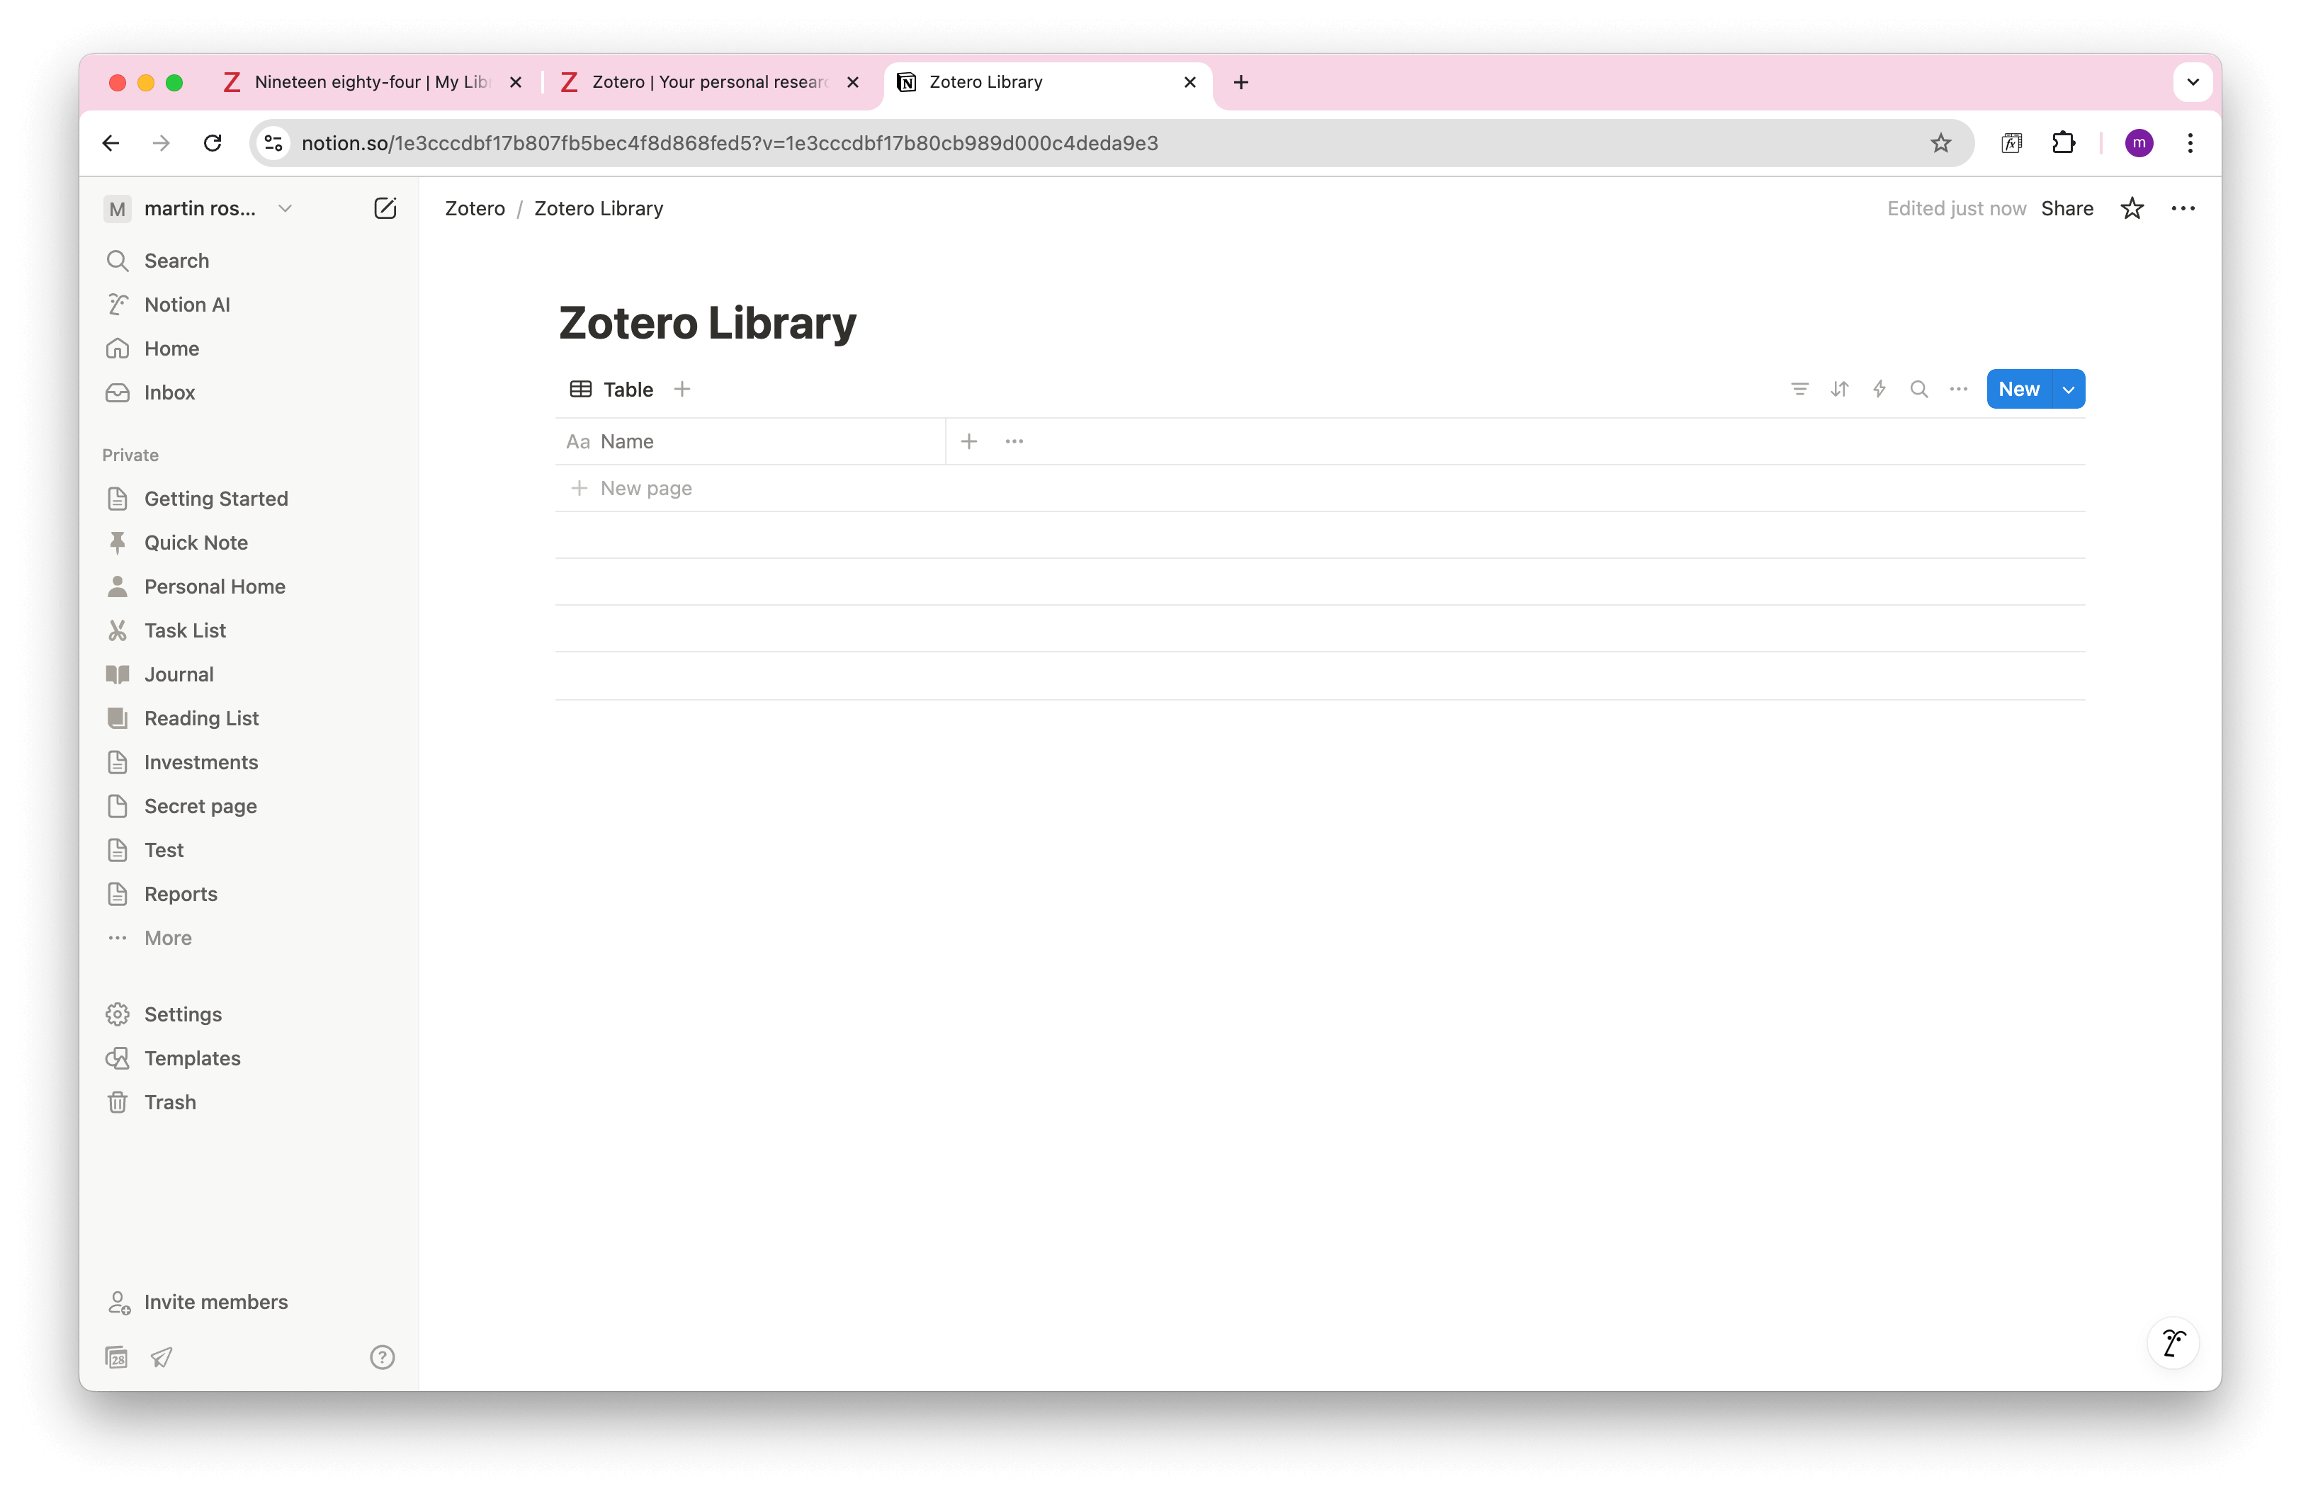Click the new page compose icon
The width and height of the screenshot is (2301, 1496).
tap(385, 209)
